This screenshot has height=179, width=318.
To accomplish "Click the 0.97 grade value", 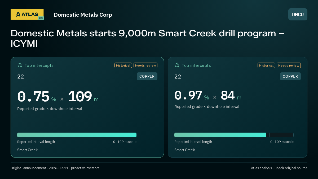I will pyautogui.click(x=188, y=95).
